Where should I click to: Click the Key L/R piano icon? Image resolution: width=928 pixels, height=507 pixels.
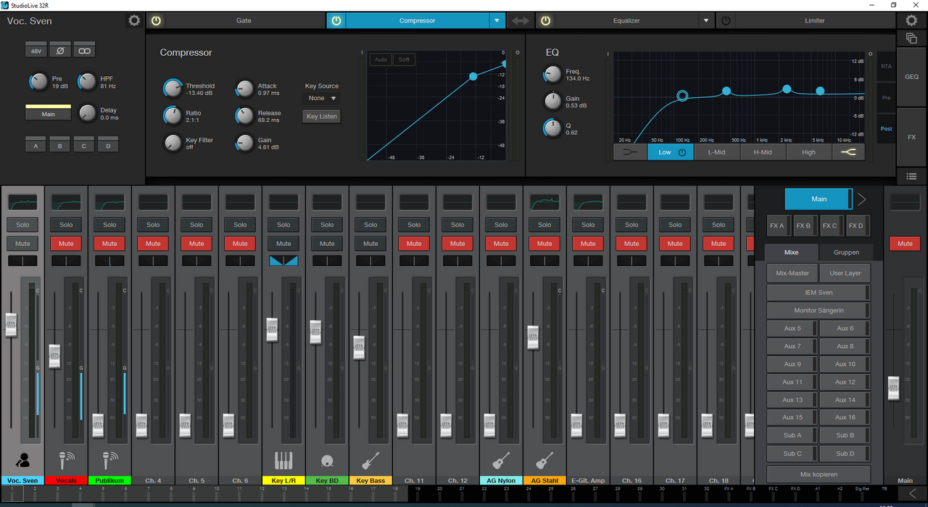tap(283, 460)
